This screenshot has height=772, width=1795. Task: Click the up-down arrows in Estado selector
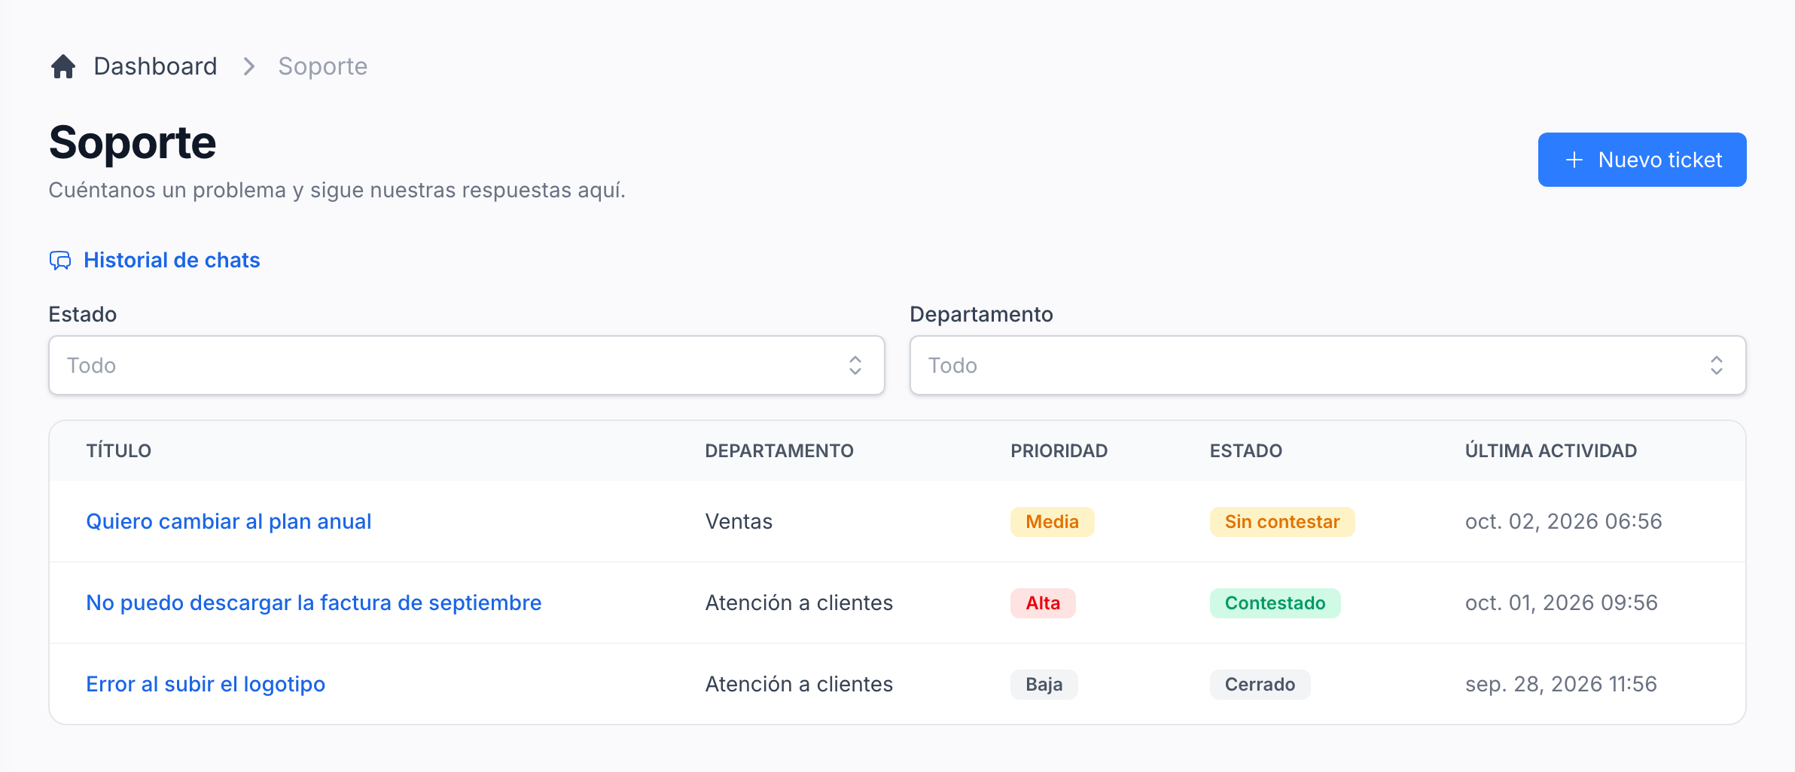tap(855, 365)
